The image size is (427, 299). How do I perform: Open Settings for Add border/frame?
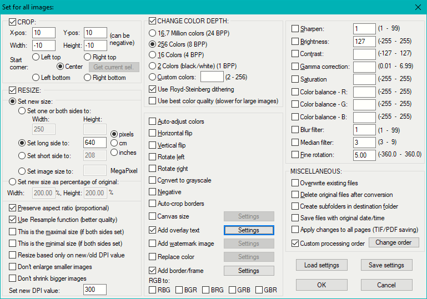tap(248, 271)
